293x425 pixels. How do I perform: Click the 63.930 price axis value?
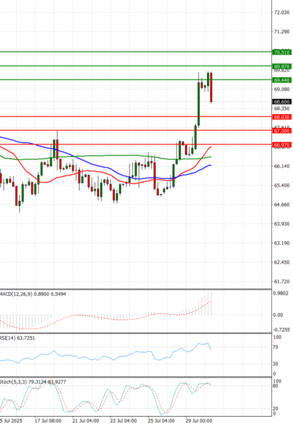tap(282, 224)
